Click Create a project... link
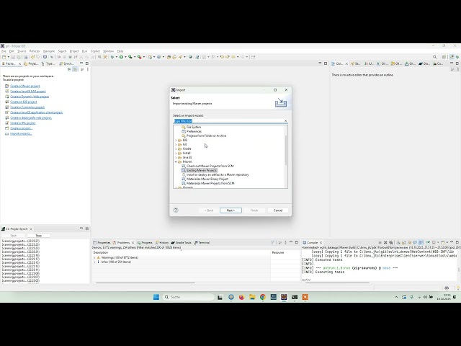 point(22,128)
